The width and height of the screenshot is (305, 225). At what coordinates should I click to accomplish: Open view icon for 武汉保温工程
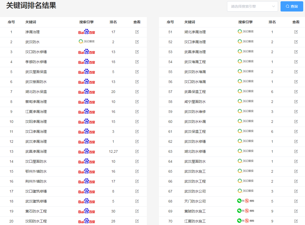296,132
